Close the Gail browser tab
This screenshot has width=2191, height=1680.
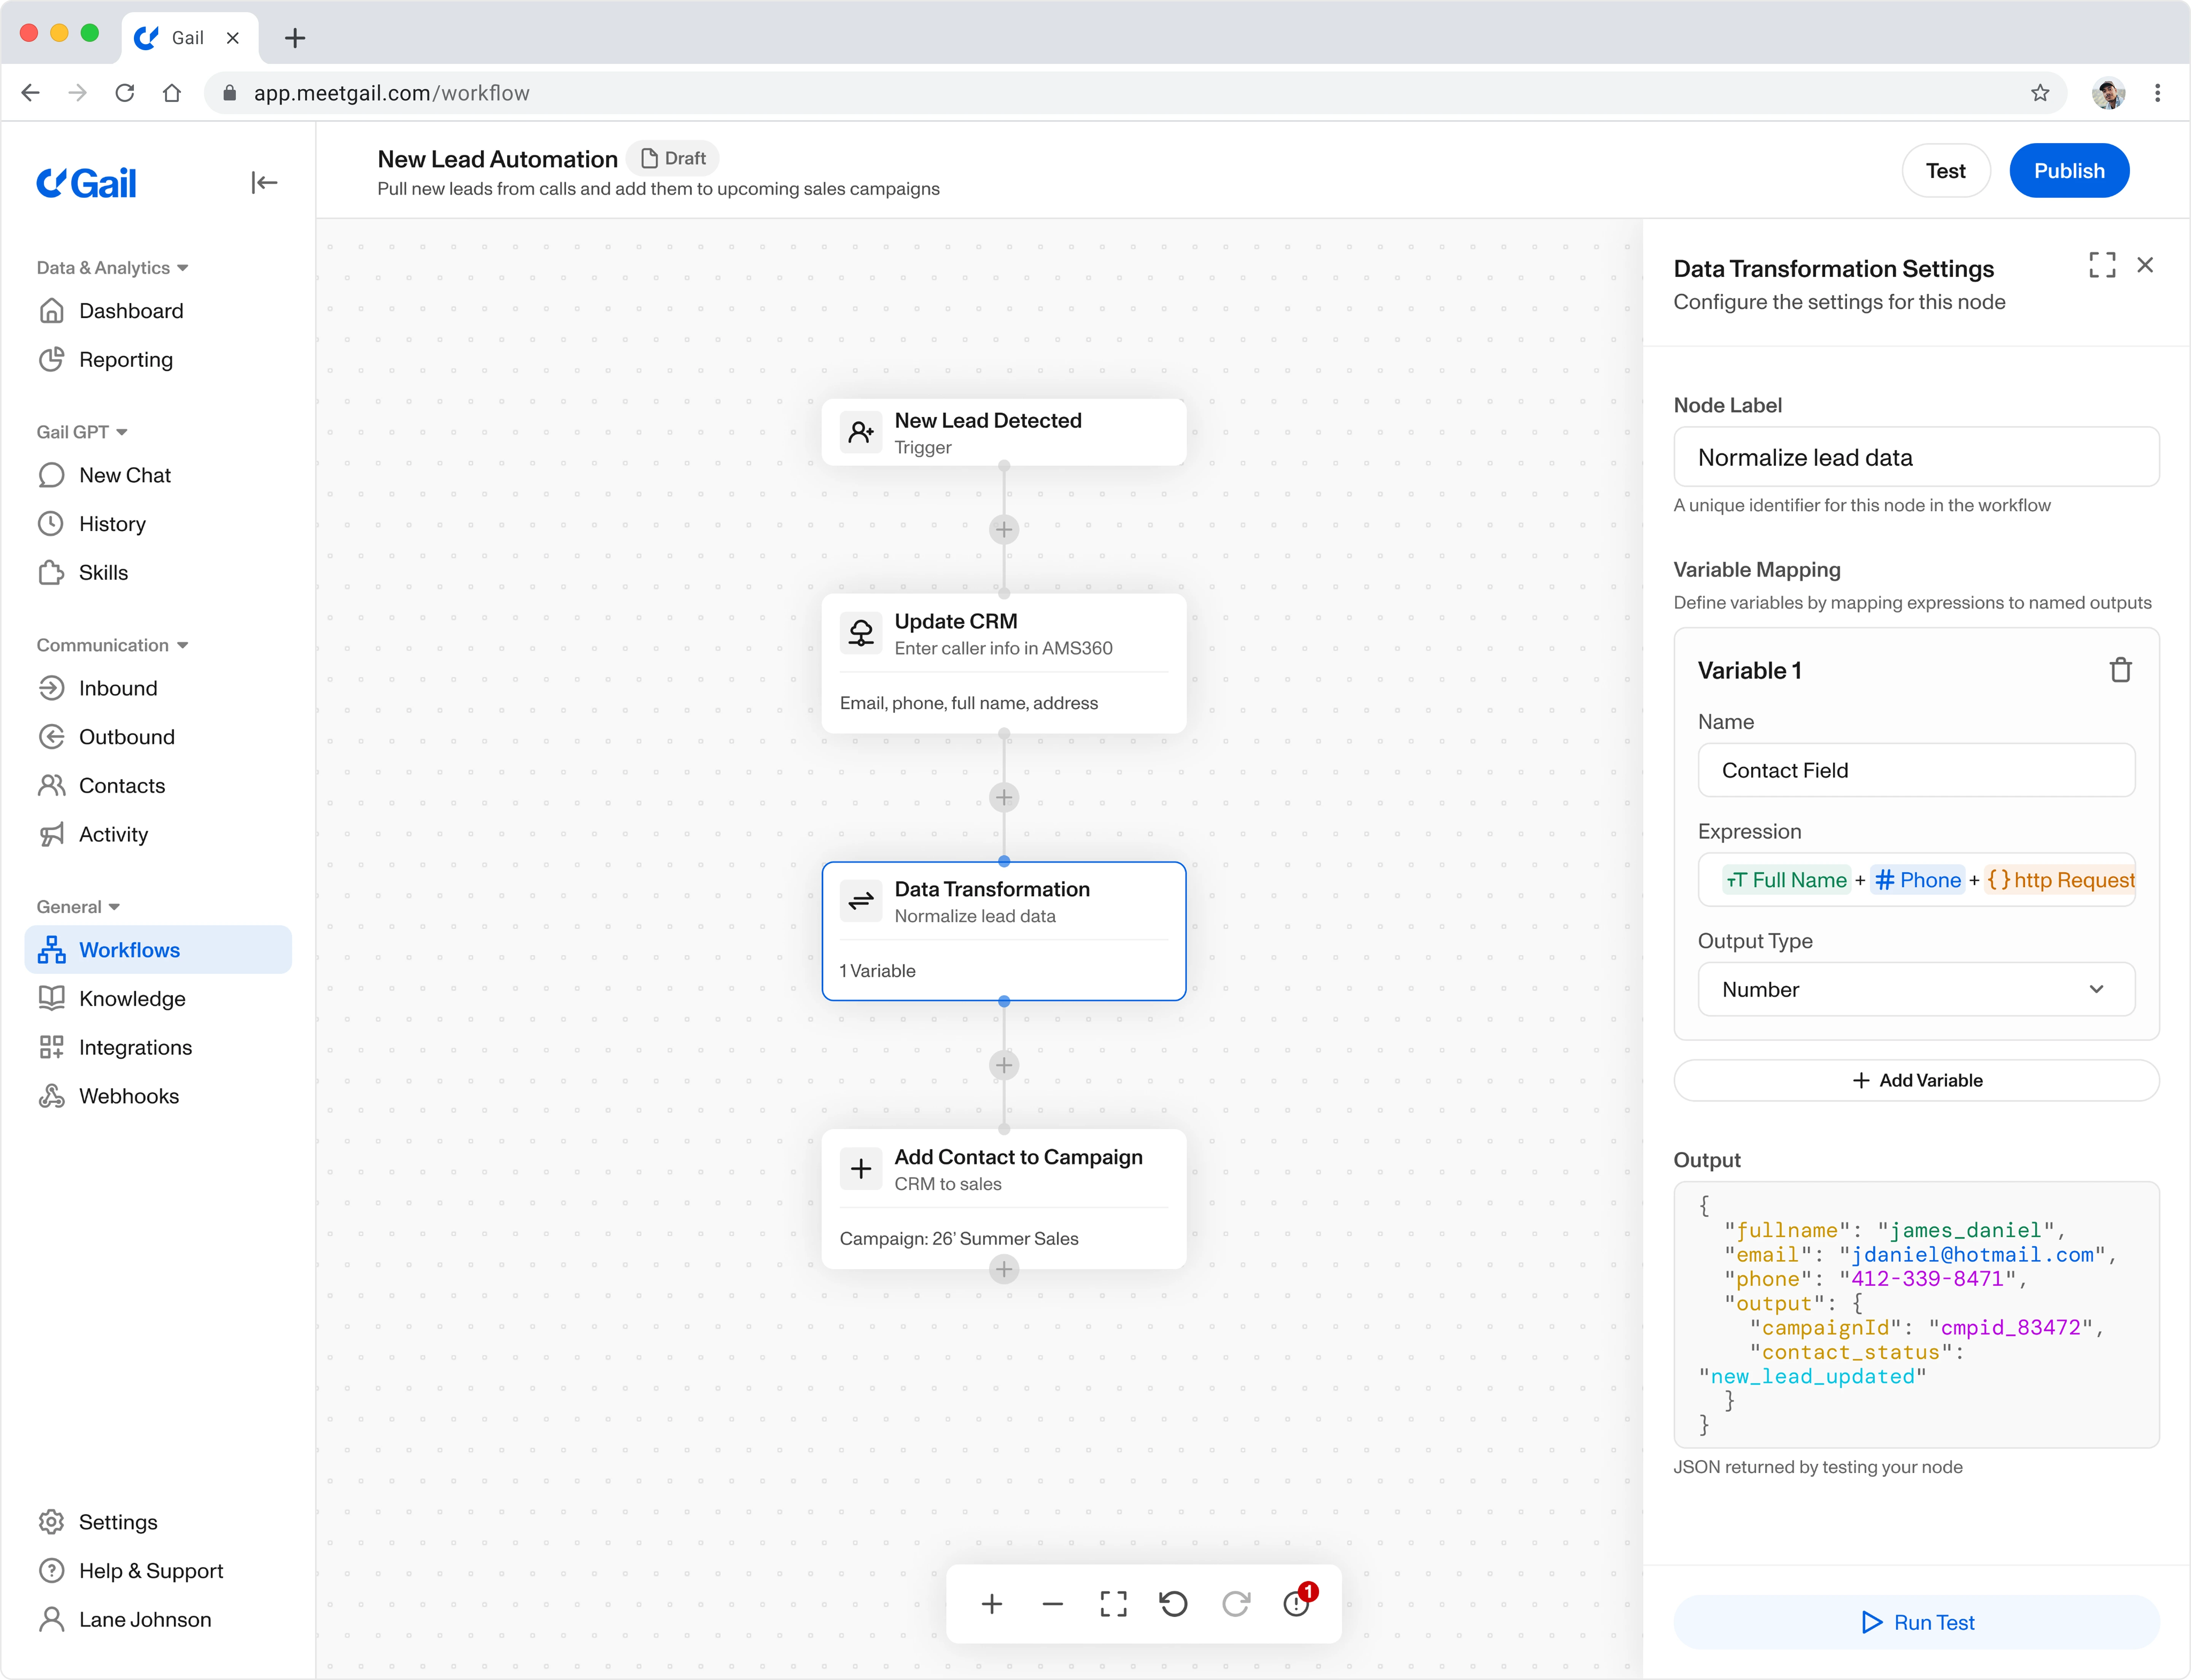233,38
